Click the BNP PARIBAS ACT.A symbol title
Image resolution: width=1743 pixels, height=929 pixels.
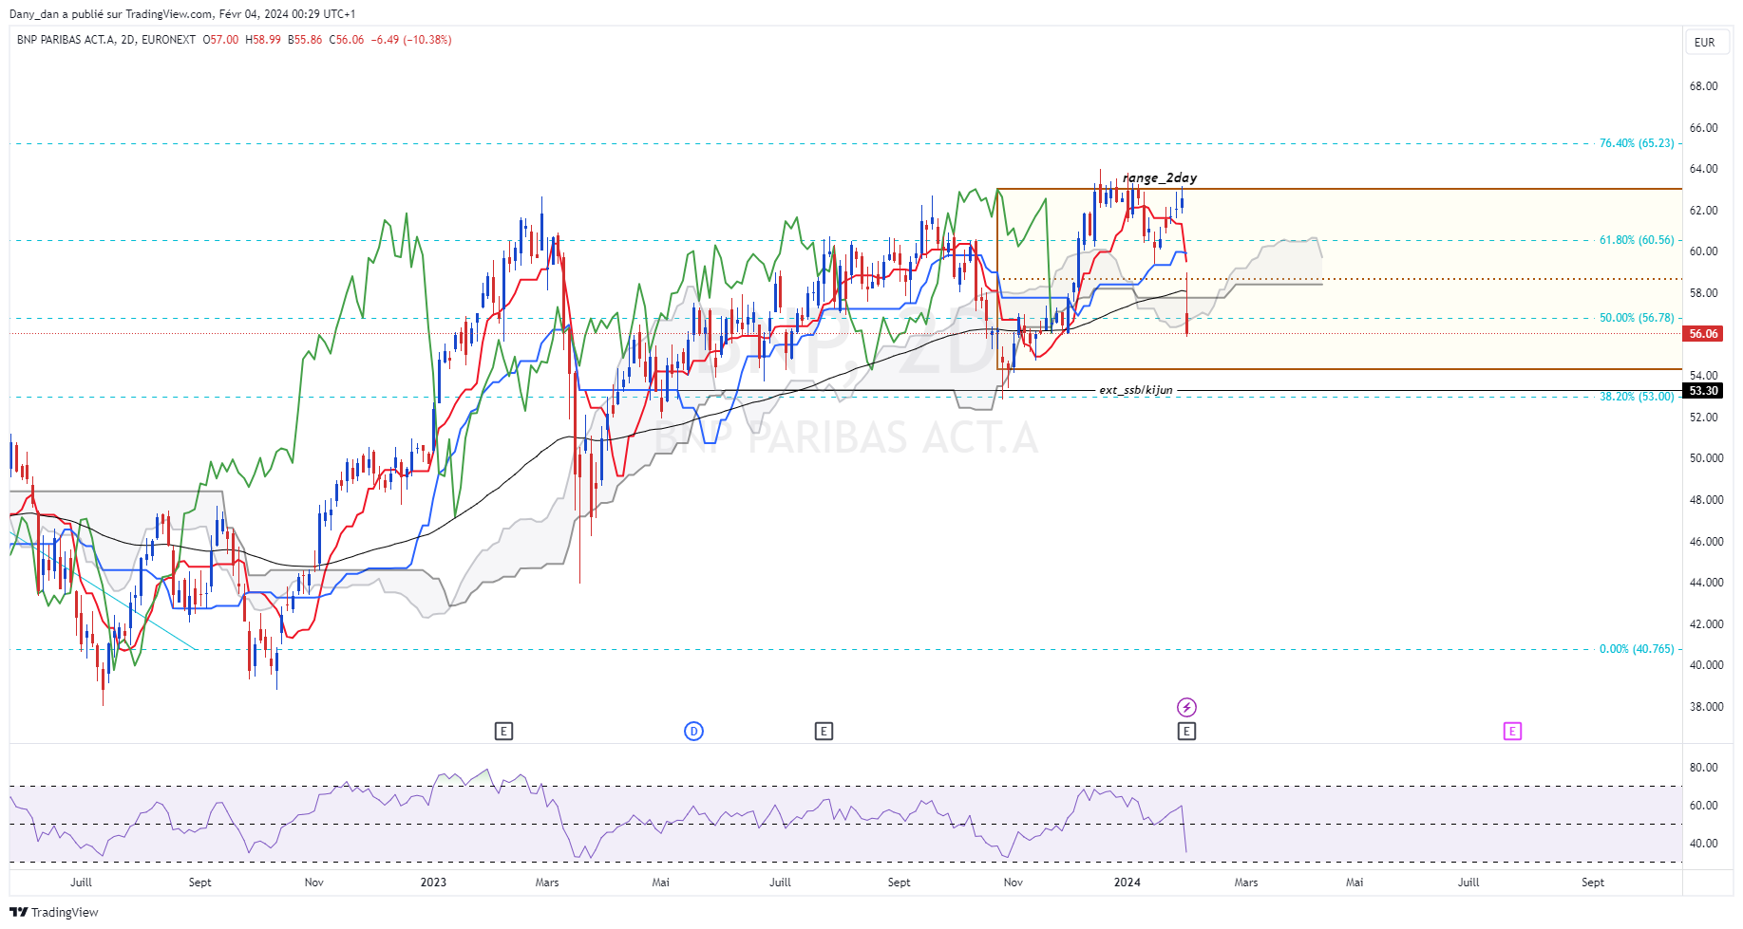(x=66, y=40)
